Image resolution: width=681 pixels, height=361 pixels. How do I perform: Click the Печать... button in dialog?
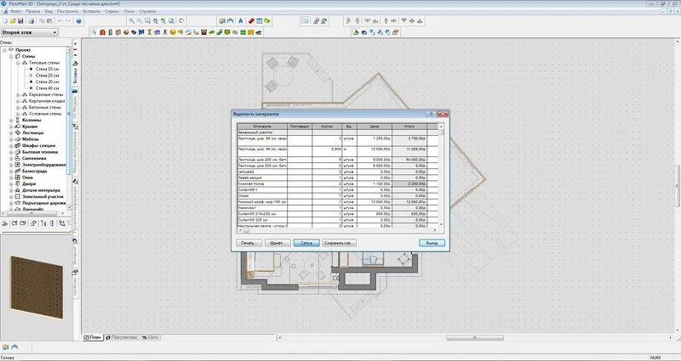(249, 243)
